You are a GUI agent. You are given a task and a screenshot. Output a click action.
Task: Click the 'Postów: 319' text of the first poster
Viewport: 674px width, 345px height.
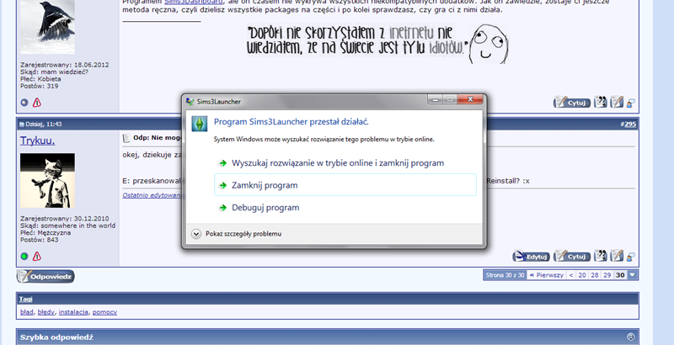[39, 86]
